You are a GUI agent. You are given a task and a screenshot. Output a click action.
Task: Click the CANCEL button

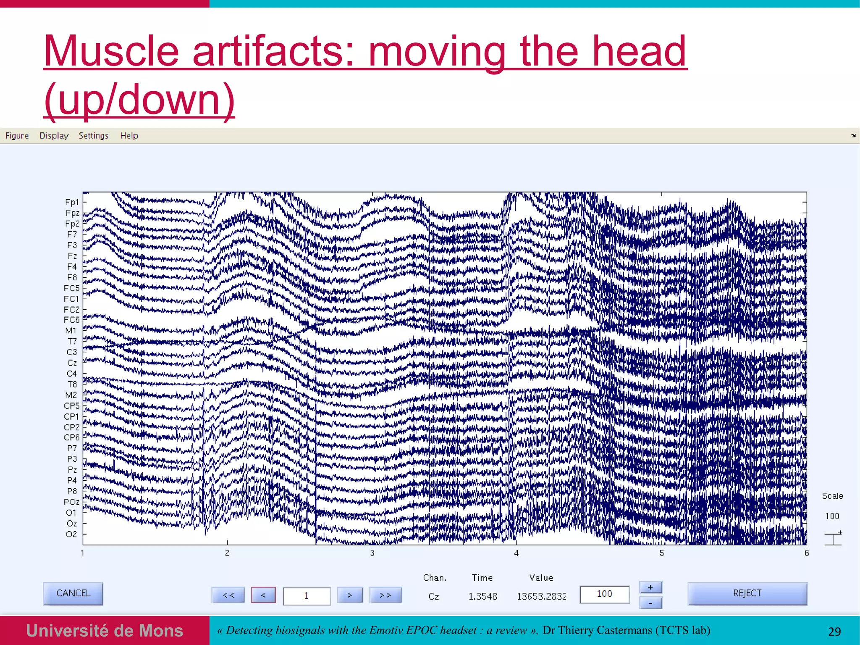click(73, 593)
